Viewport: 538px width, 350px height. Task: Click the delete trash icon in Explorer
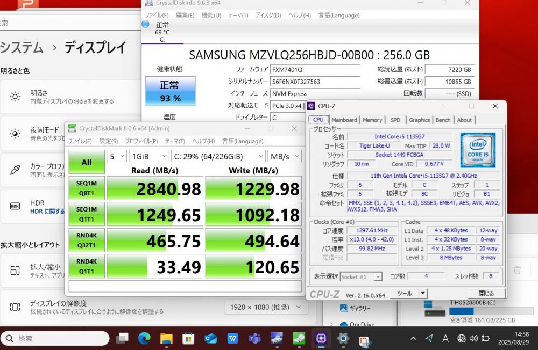point(517,270)
